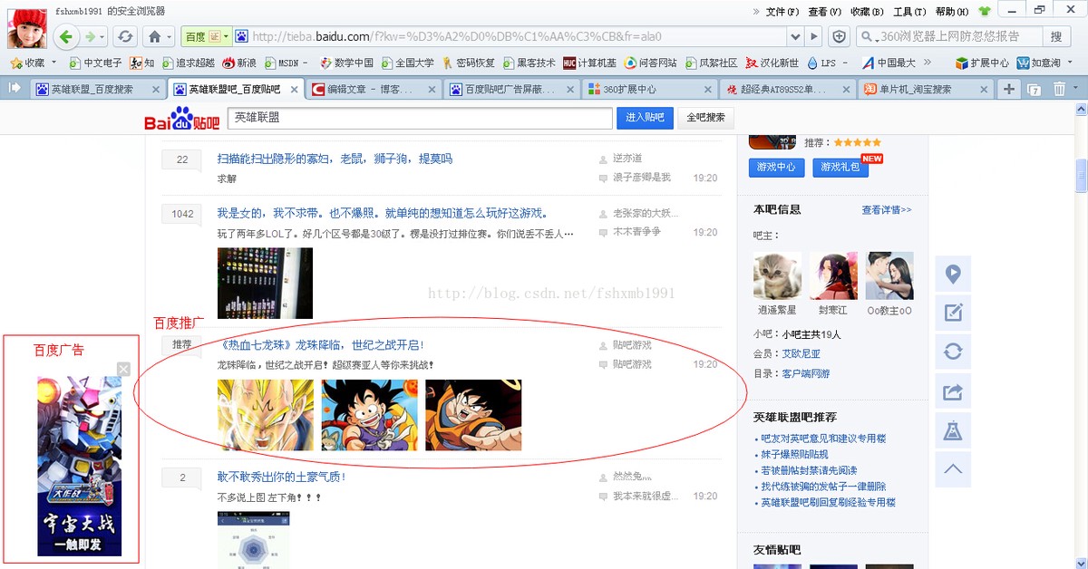Viewport: 1088px width, 569px height.
Task: Jump to top with the up-chevron icon
Action: click(x=953, y=469)
